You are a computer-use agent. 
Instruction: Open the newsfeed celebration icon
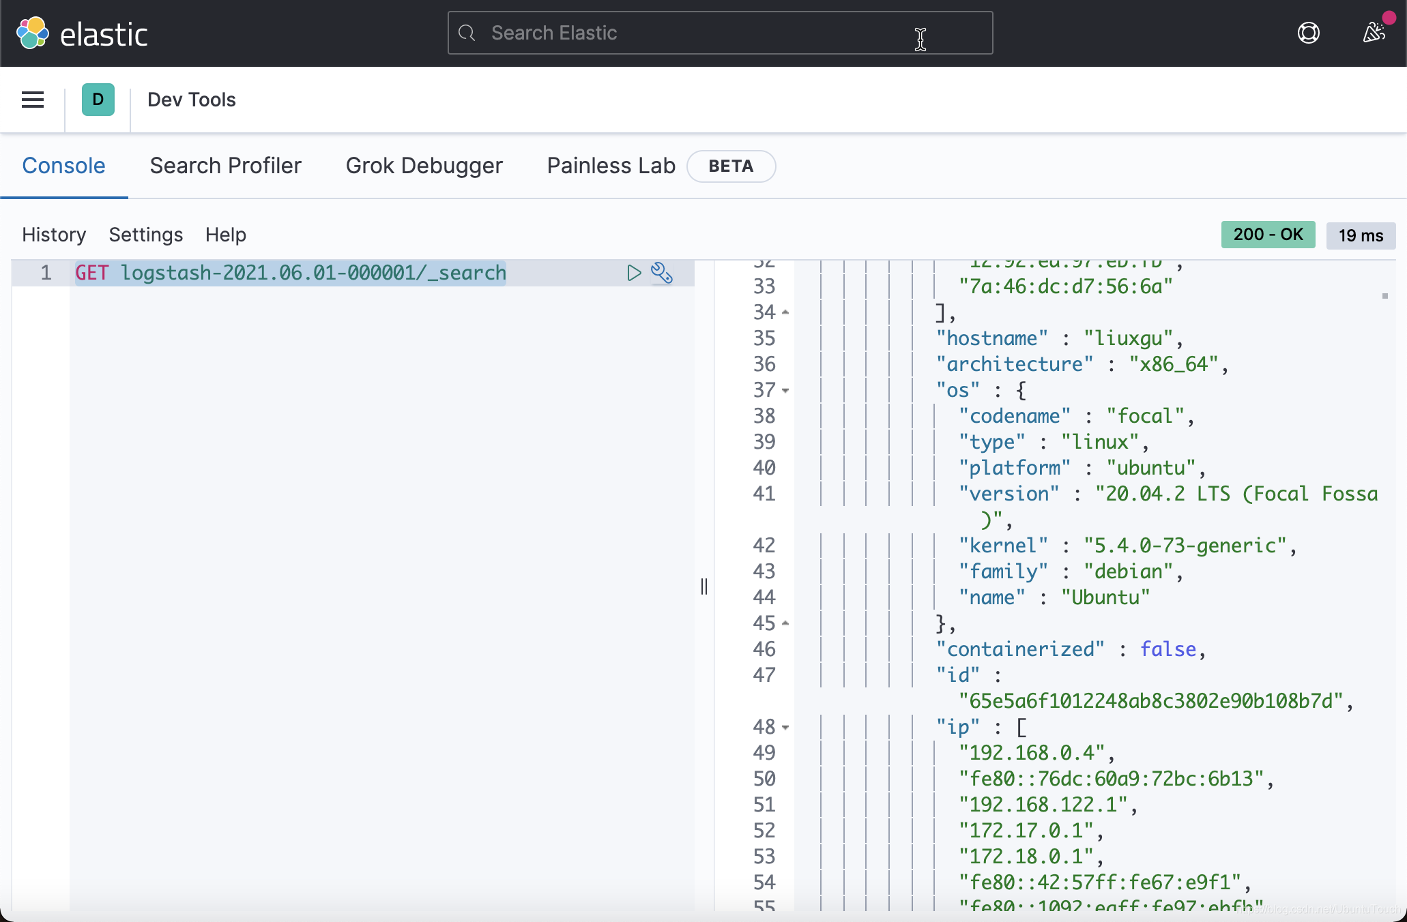[x=1374, y=33]
